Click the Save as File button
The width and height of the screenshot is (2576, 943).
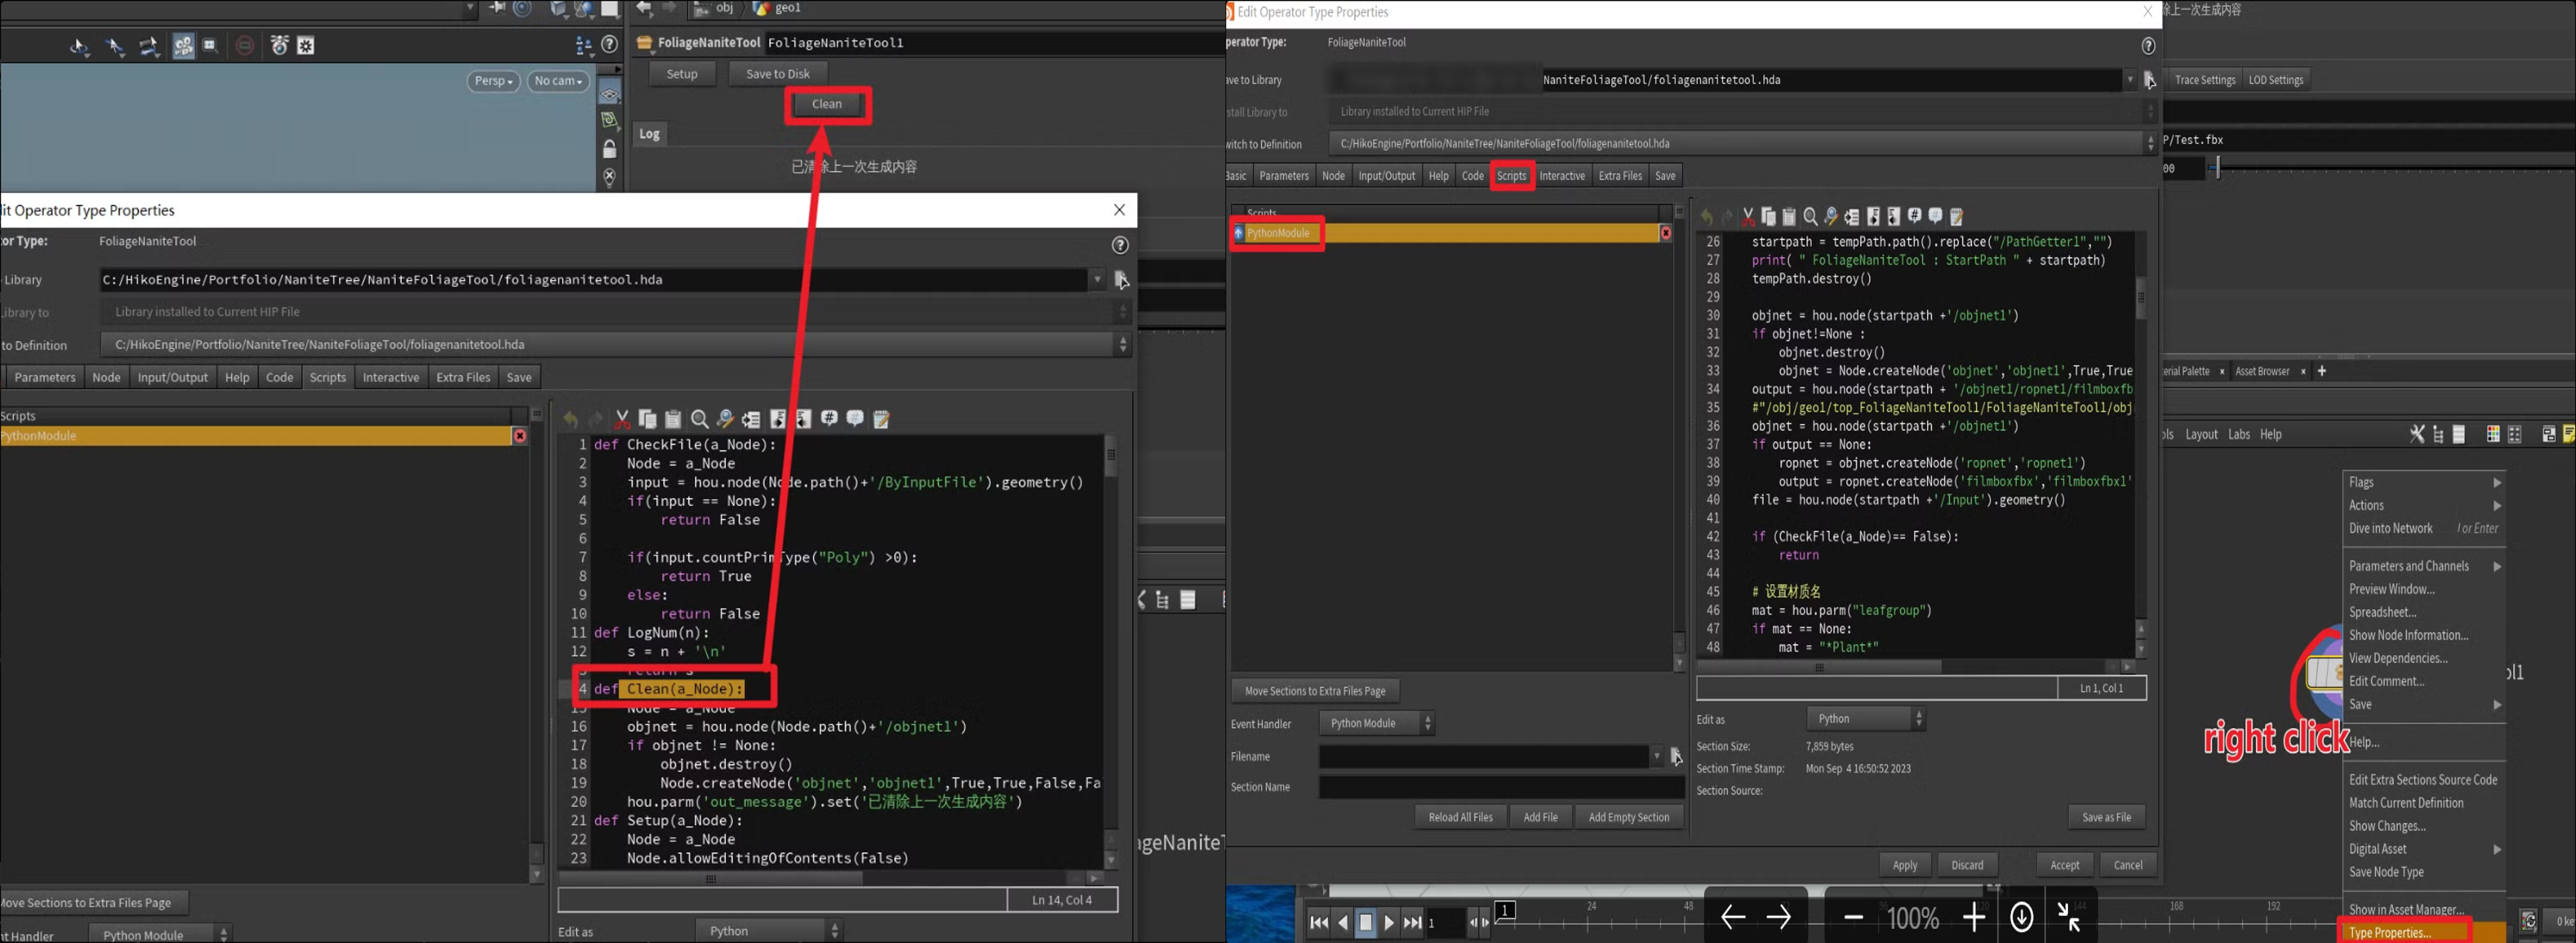[x=2106, y=817]
